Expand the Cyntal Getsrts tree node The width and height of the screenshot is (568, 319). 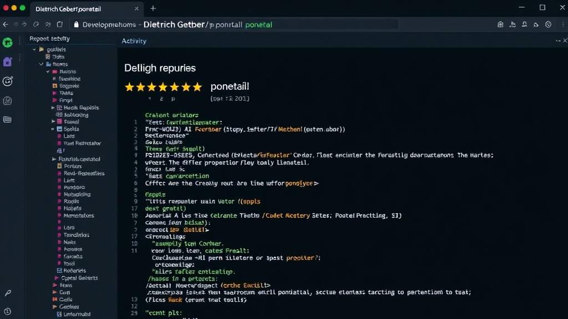[x=57, y=278]
